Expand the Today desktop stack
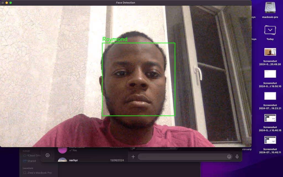 tap(270, 30)
